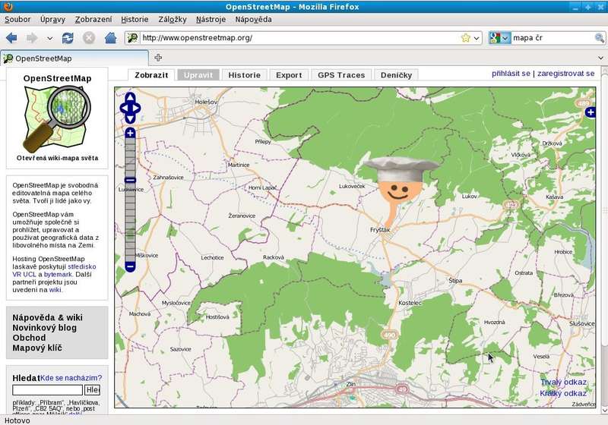Switch to the Export tab

click(x=289, y=75)
